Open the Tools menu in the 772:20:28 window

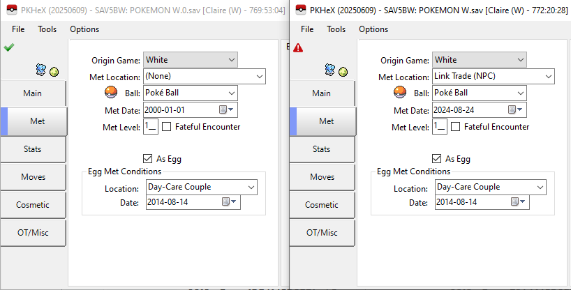click(336, 29)
